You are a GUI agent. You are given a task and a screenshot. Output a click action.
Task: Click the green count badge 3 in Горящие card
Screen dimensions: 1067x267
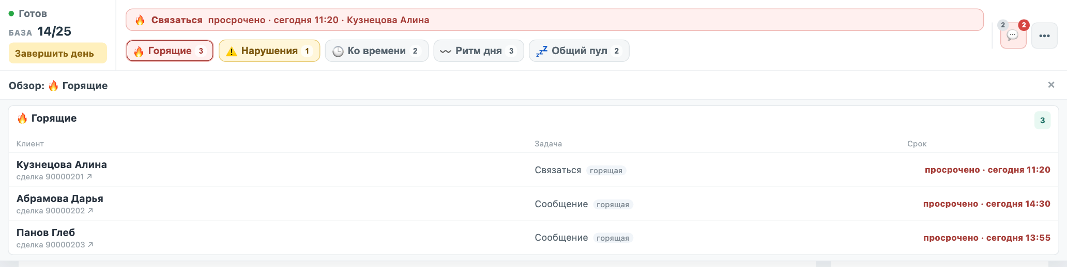(x=1042, y=121)
